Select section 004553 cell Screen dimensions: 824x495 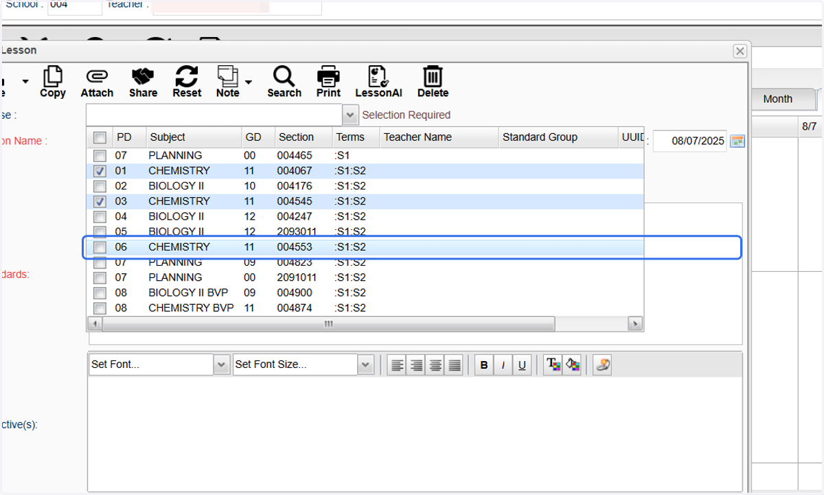tap(295, 246)
